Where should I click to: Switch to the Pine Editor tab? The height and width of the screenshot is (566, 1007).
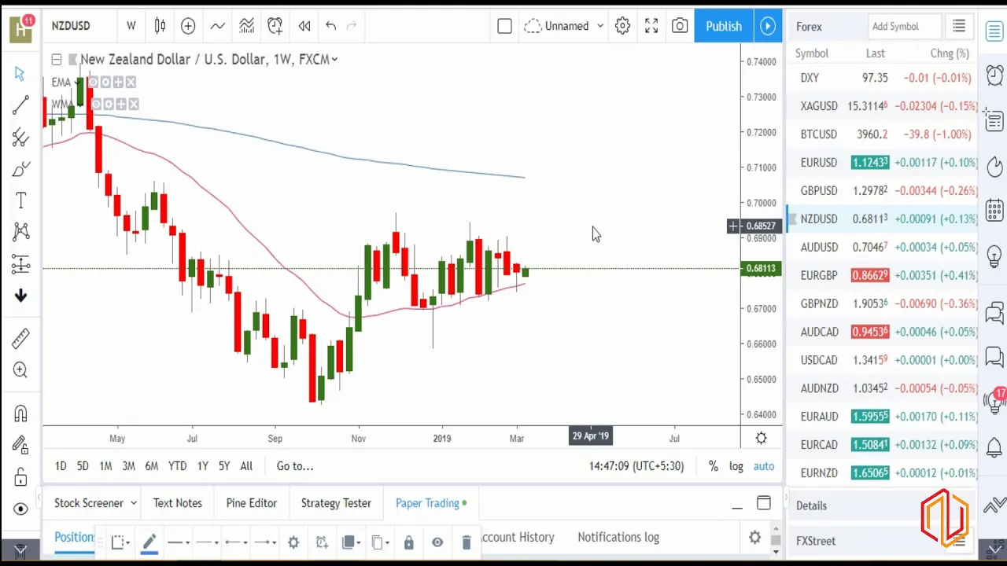252,503
